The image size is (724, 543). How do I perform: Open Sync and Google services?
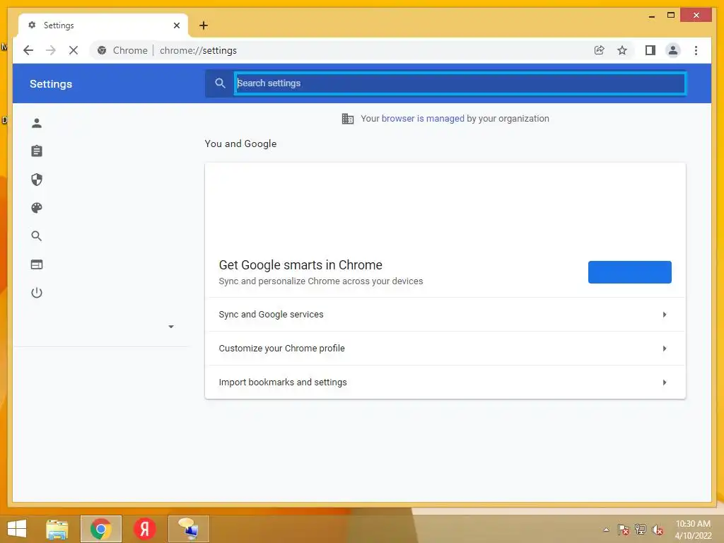tap(445, 315)
